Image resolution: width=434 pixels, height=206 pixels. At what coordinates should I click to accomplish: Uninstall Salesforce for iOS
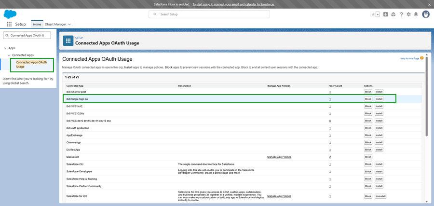(380, 196)
